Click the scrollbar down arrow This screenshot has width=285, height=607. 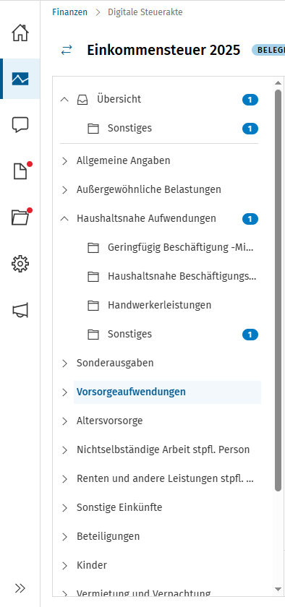(278, 589)
